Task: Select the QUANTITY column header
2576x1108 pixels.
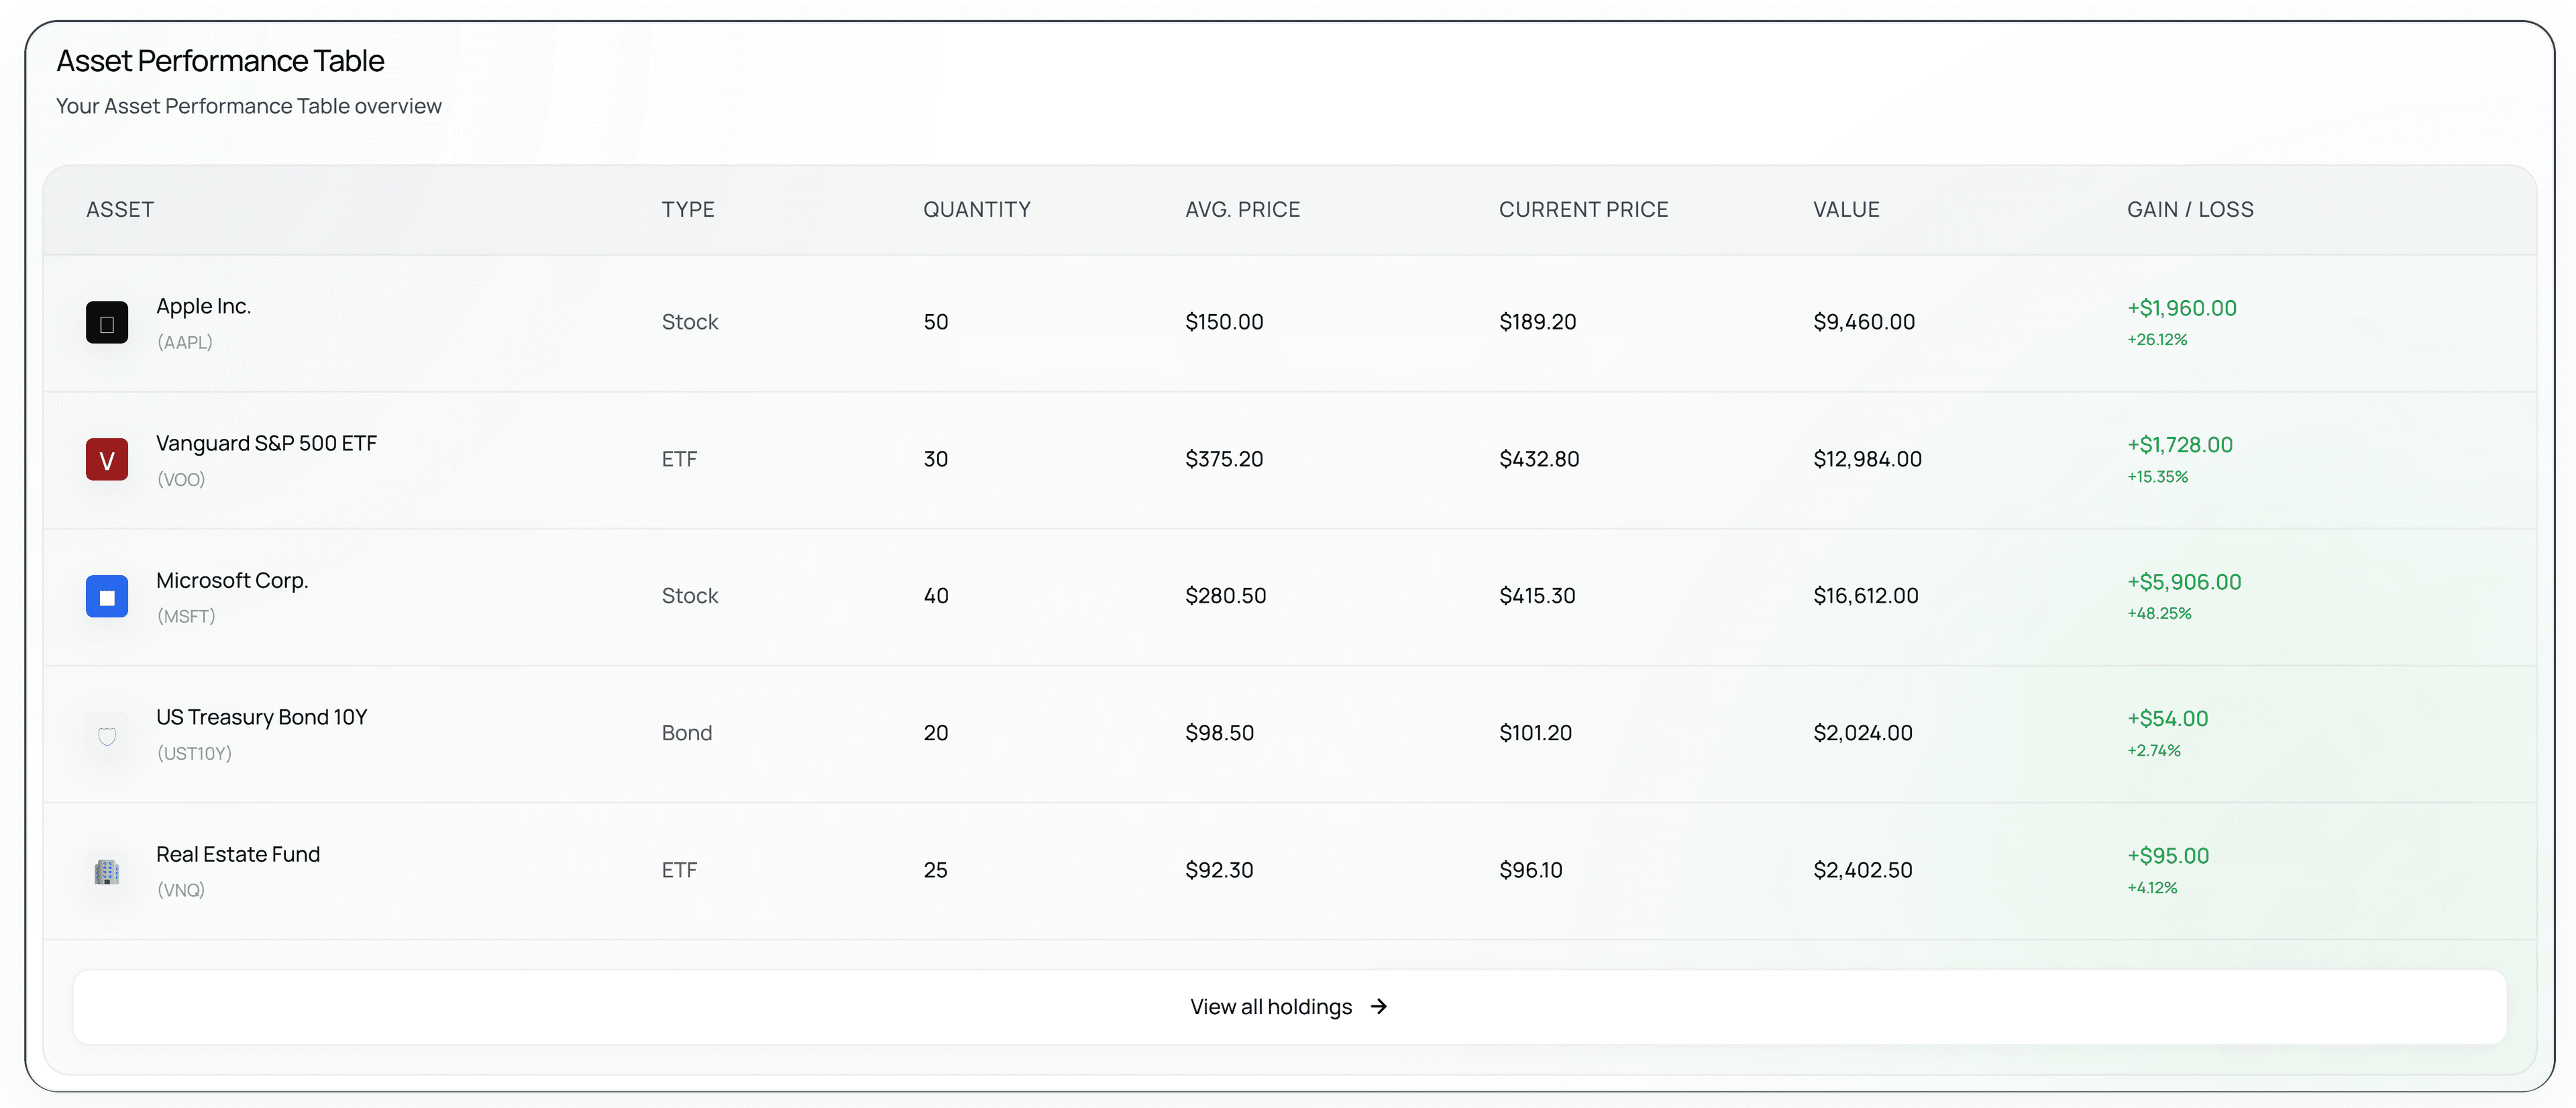Action: pos(976,209)
